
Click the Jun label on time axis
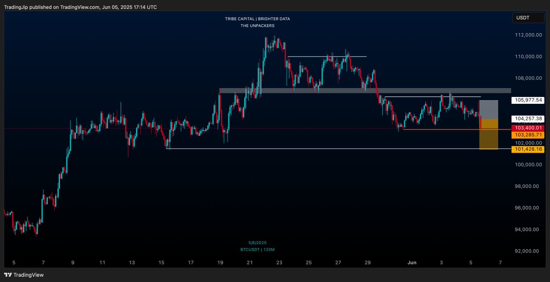(x=412, y=263)
